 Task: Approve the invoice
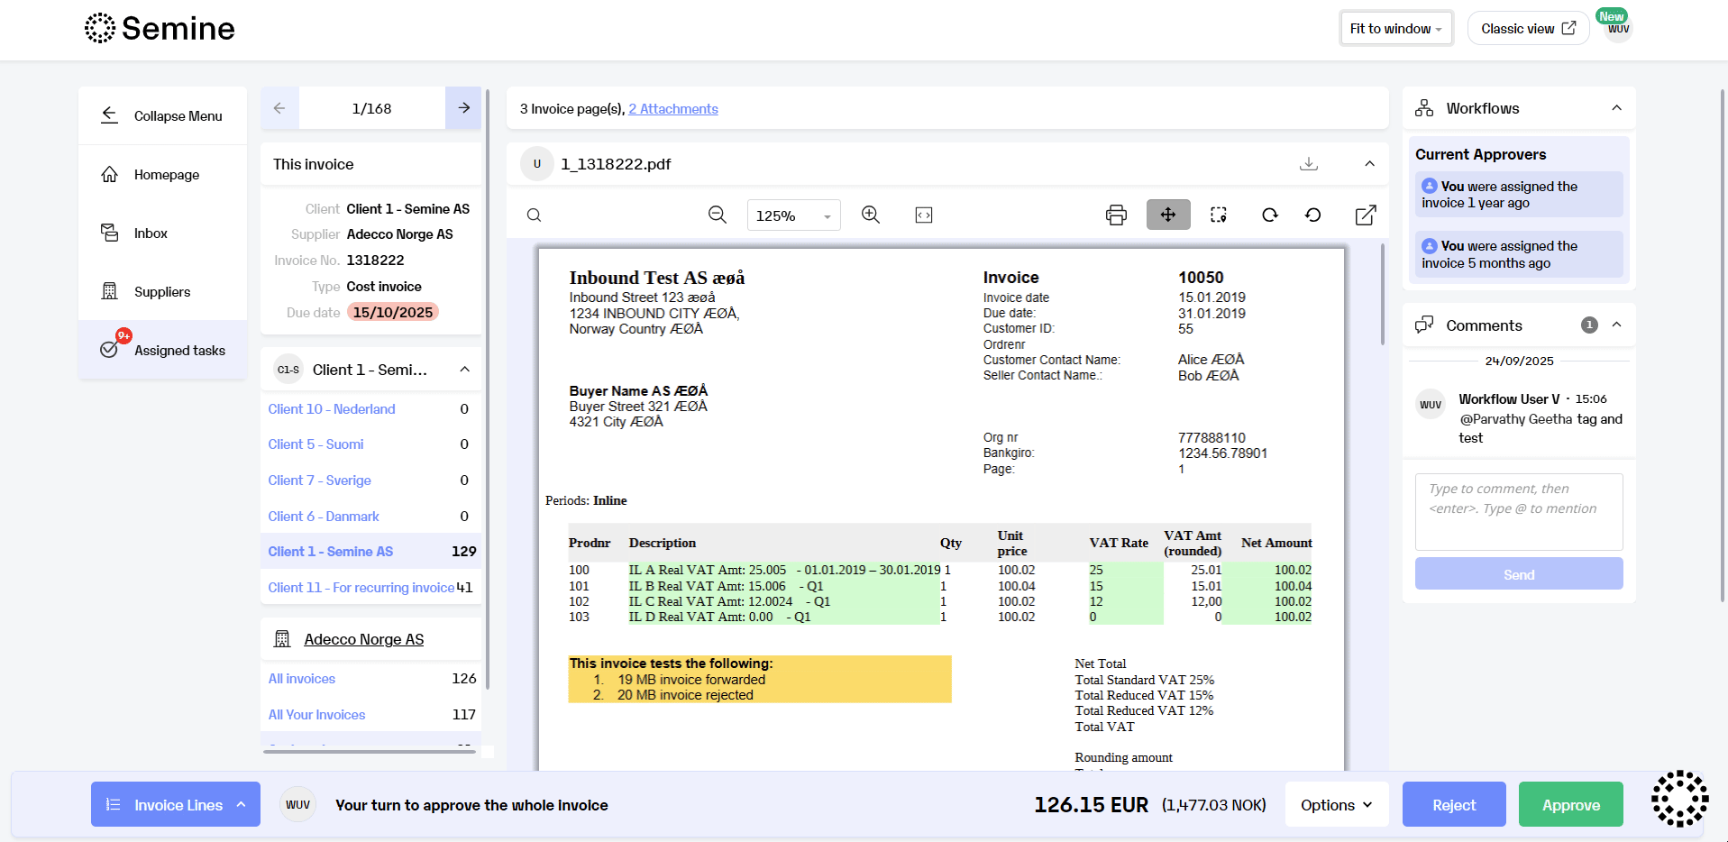tap(1570, 804)
